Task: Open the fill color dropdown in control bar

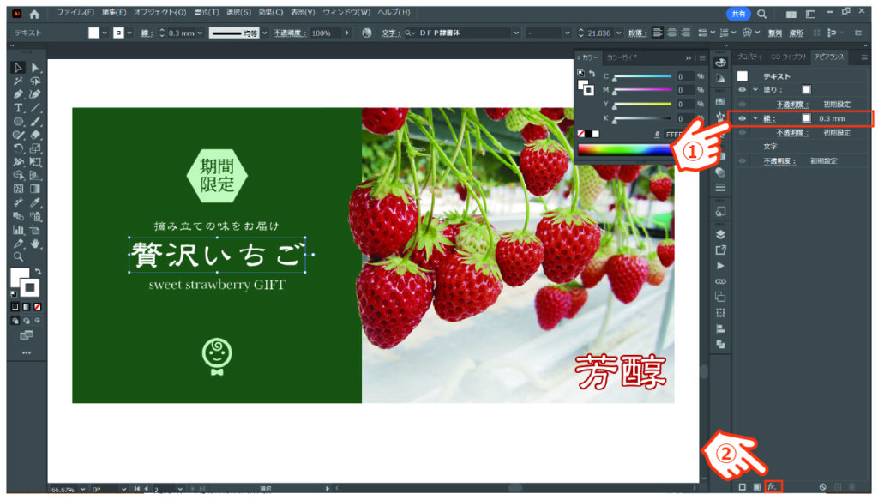Action: tap(105, 33)
